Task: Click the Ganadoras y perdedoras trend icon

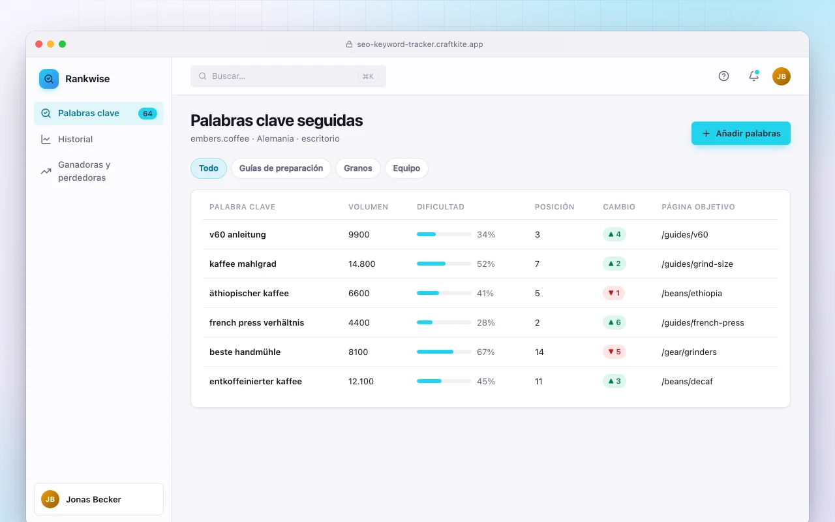Action: (x=46, y=172)
